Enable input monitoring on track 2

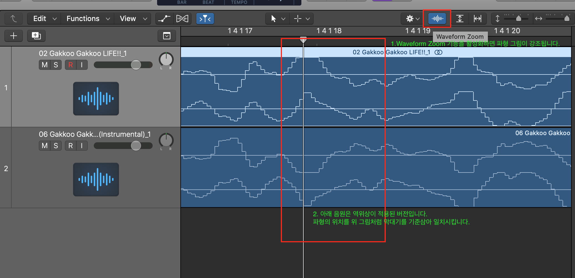[82, 146]
